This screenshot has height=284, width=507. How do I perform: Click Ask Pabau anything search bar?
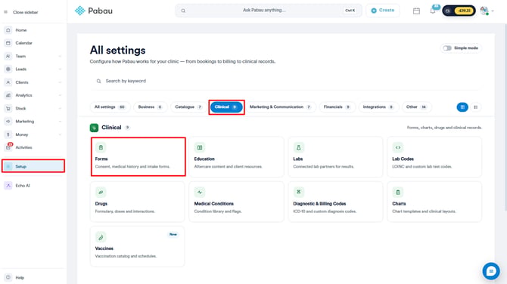[269, 11]
